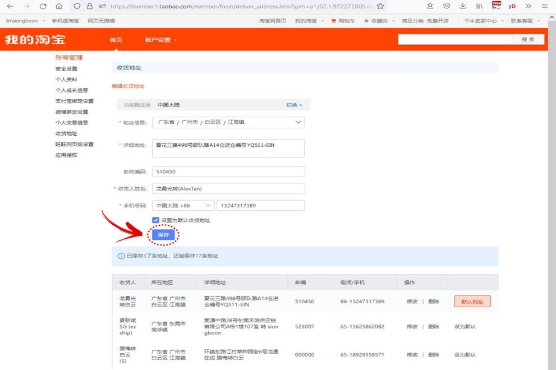Show more tools with the double chevron icon
The height and width of the screenshot is (370, 556).
pyautogui.click(x=529, y=6)
